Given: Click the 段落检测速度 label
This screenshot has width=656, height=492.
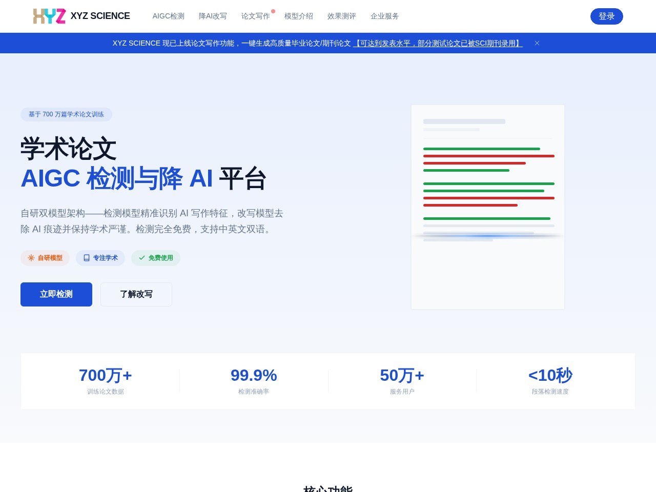Looking at the screenshot, I should coord(550,392).
